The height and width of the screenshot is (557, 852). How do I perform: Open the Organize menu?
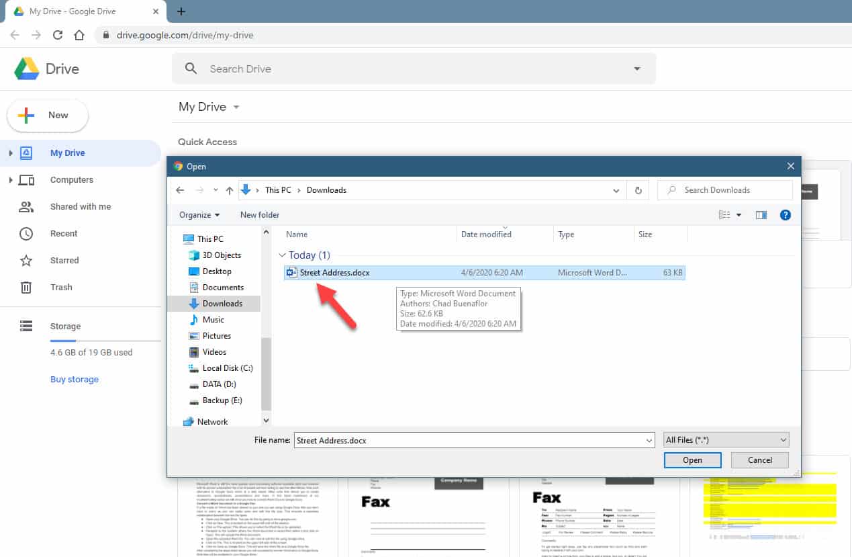pos(199,215)
